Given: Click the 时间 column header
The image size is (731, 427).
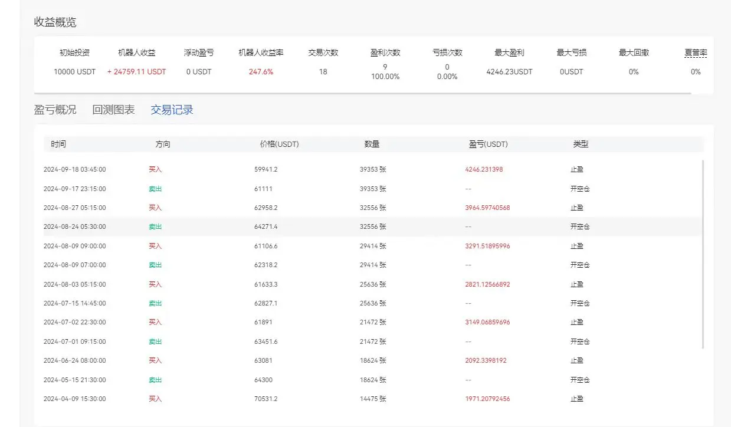Looking at the screenshot, I should pyautogui.click(x=58, y=144).
